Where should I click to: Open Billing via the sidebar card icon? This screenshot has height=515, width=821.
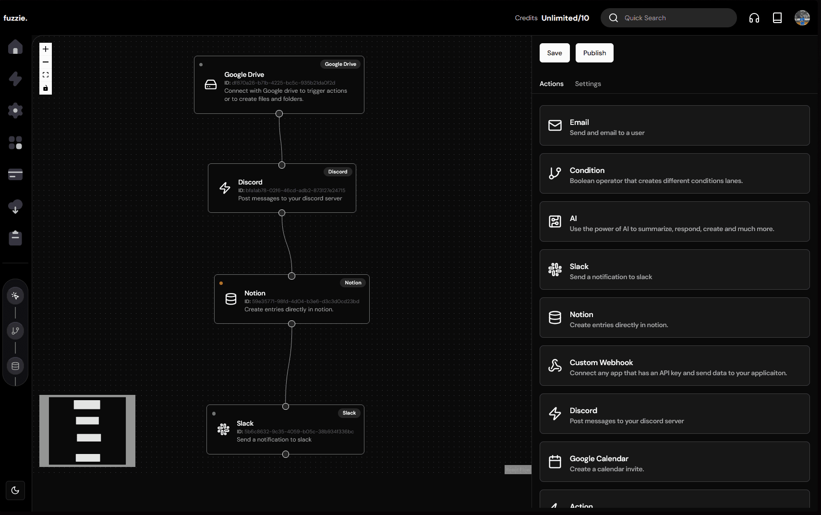(15, 174)
